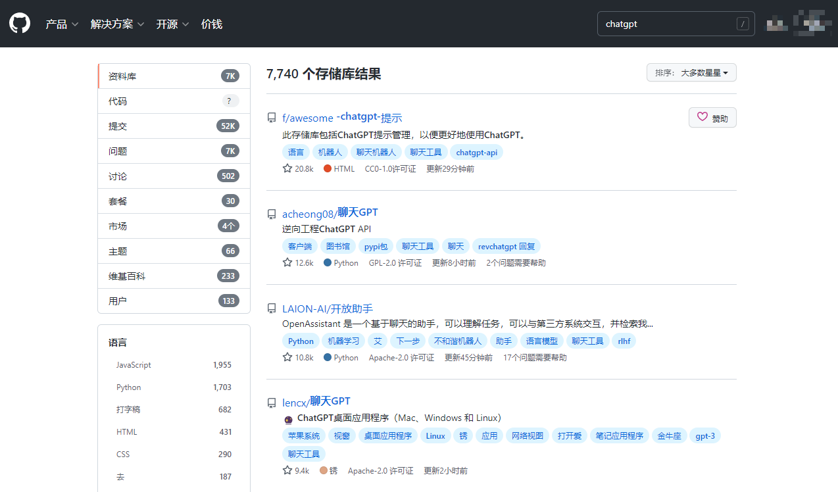Click repository icon next to LAION-AI result

tap(272, 308)
